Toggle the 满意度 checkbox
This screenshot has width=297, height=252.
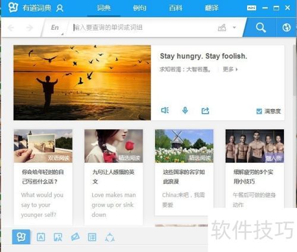259,111
